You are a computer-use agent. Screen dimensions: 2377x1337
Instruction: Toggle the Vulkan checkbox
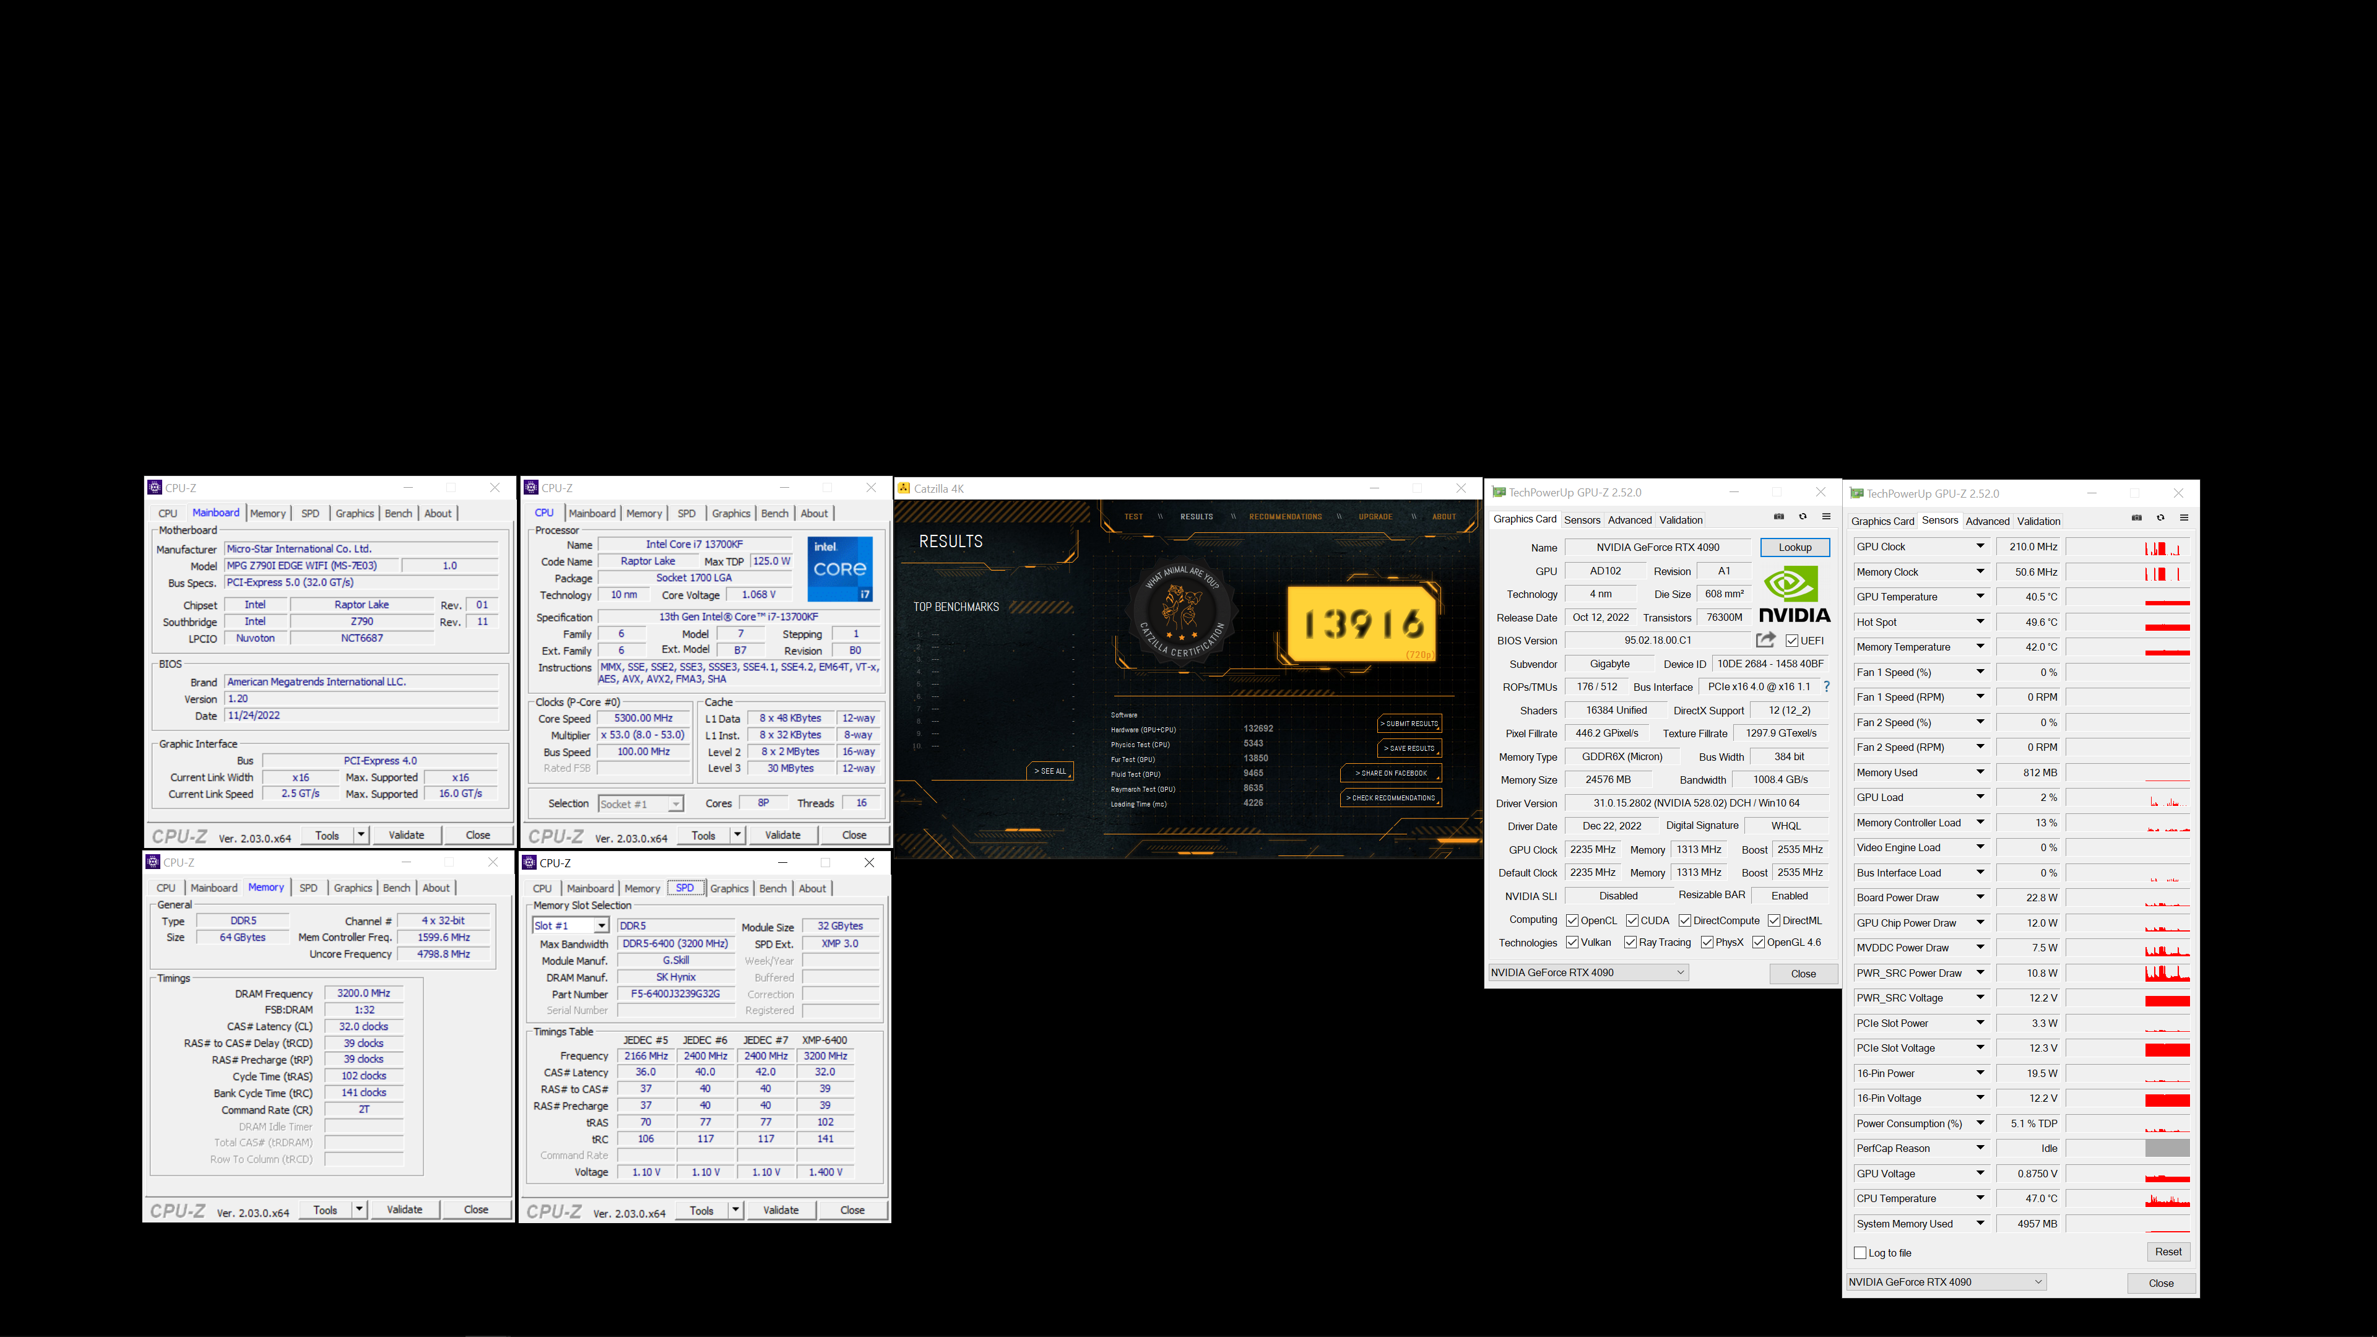point(1572,942)
